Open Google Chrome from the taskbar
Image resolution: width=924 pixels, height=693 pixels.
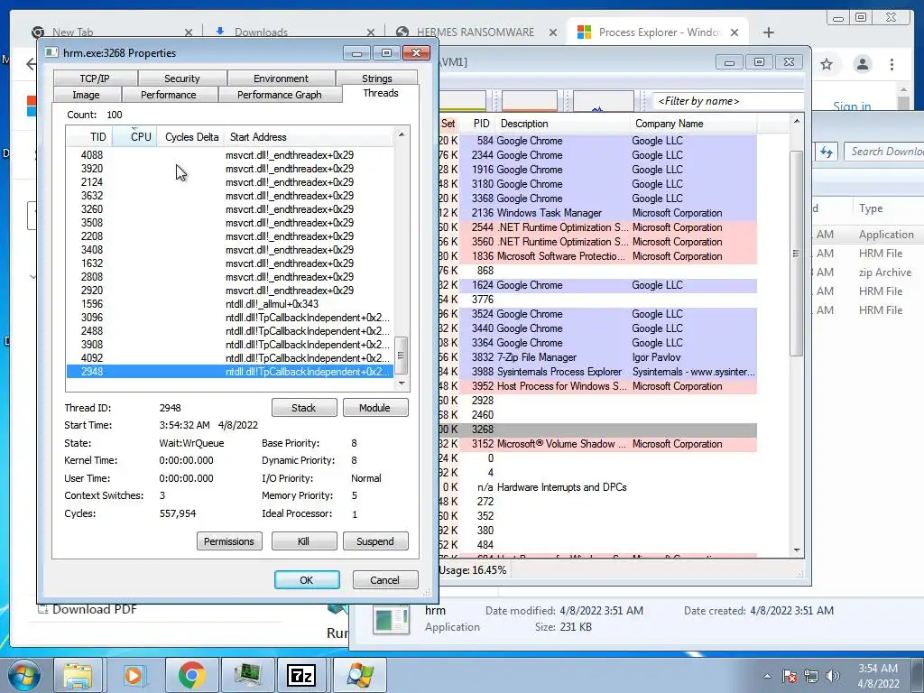(x=191, y=675)
